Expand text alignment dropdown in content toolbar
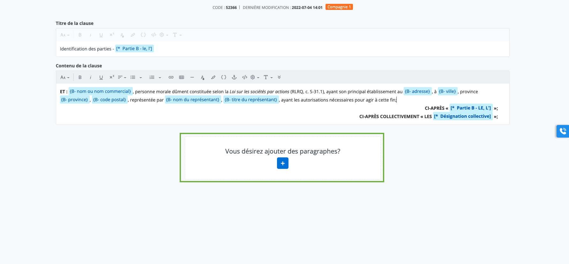Image resolution: width=569 pixels, height=264 pixels. click(x=122, y=77)
